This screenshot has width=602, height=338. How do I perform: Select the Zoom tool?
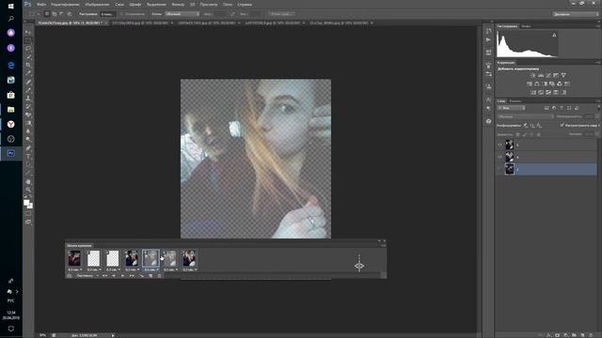tap(28, 190)
